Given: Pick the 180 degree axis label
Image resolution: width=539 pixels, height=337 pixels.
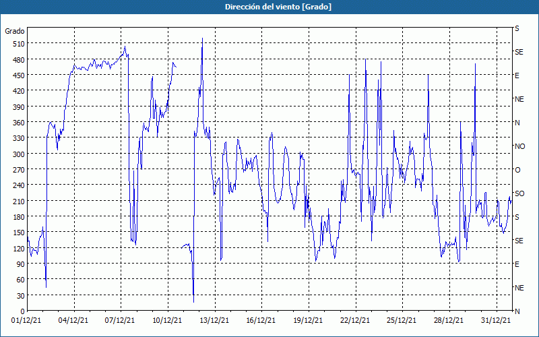Looking at the screenshot, I should 18,217.
